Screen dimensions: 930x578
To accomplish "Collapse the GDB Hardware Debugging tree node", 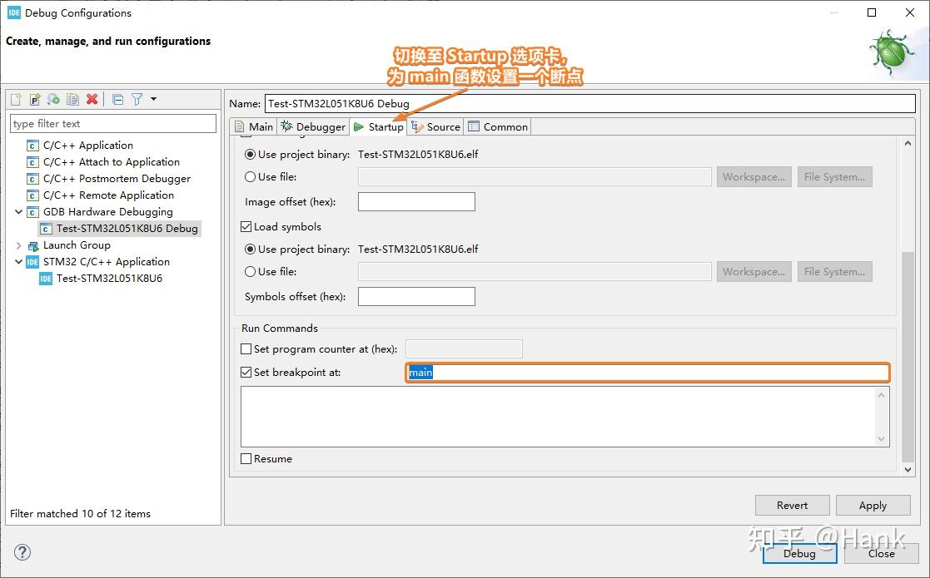I will pyautogui.click(x=19, y=212).
